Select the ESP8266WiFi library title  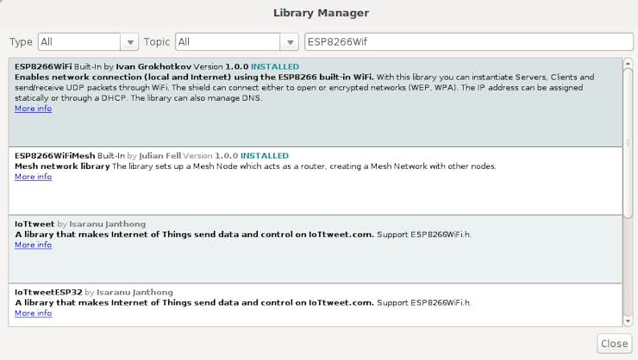(43, 66)
